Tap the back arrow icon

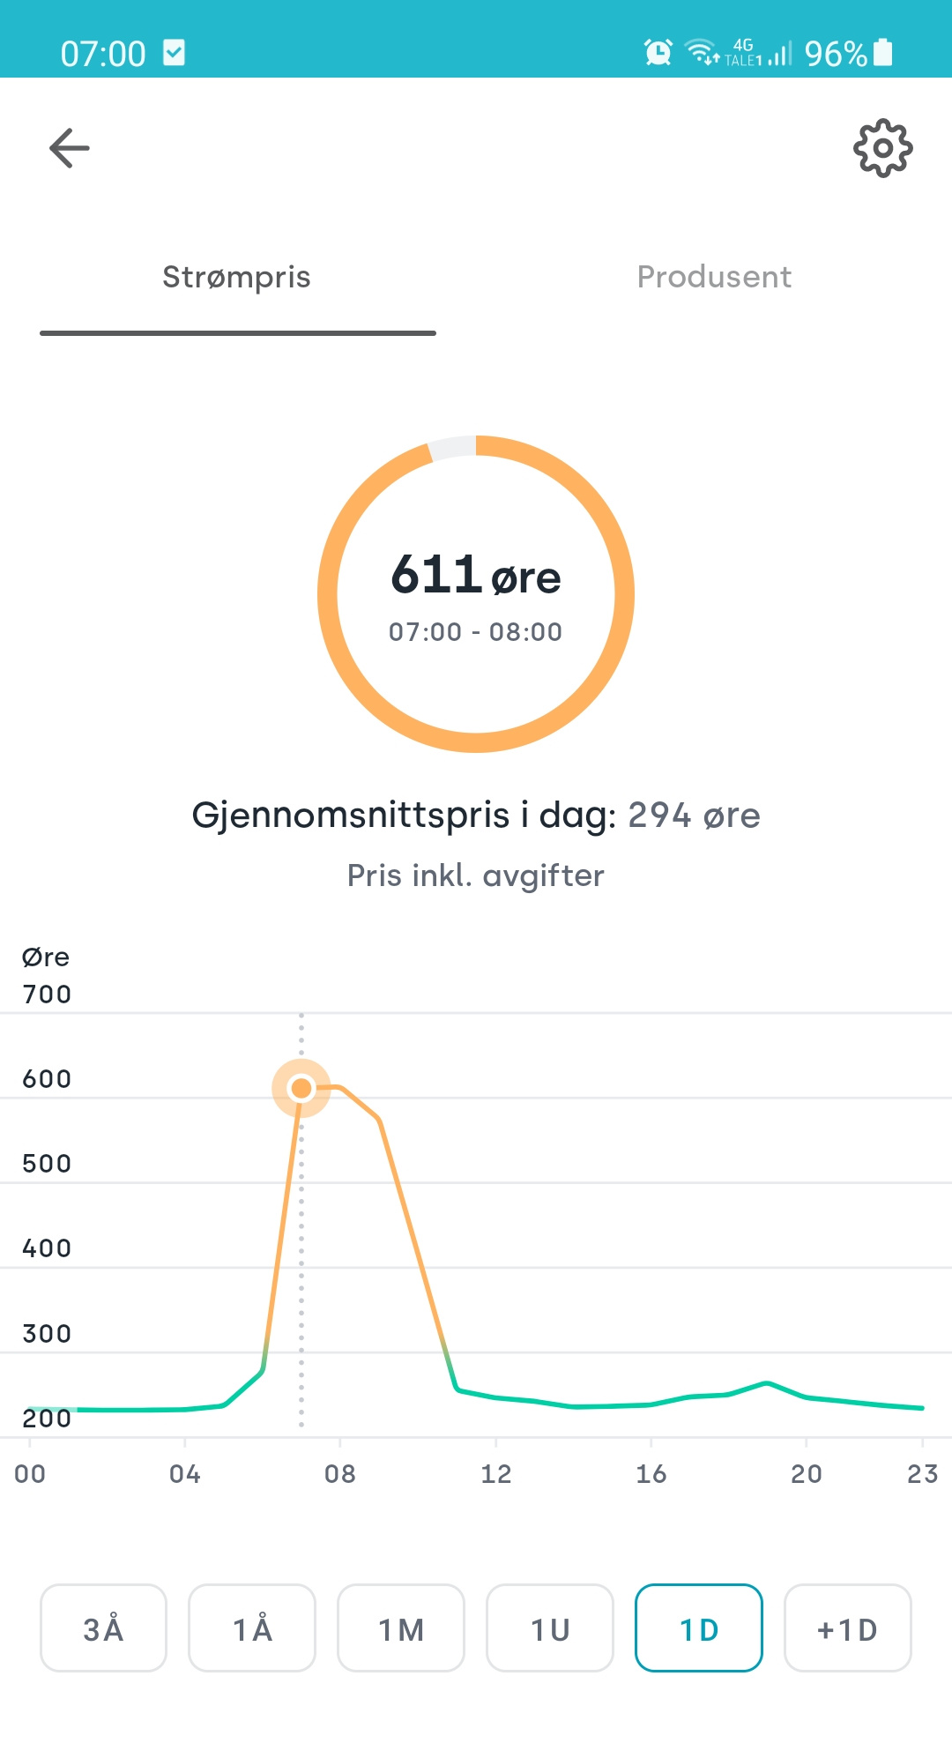70,147
